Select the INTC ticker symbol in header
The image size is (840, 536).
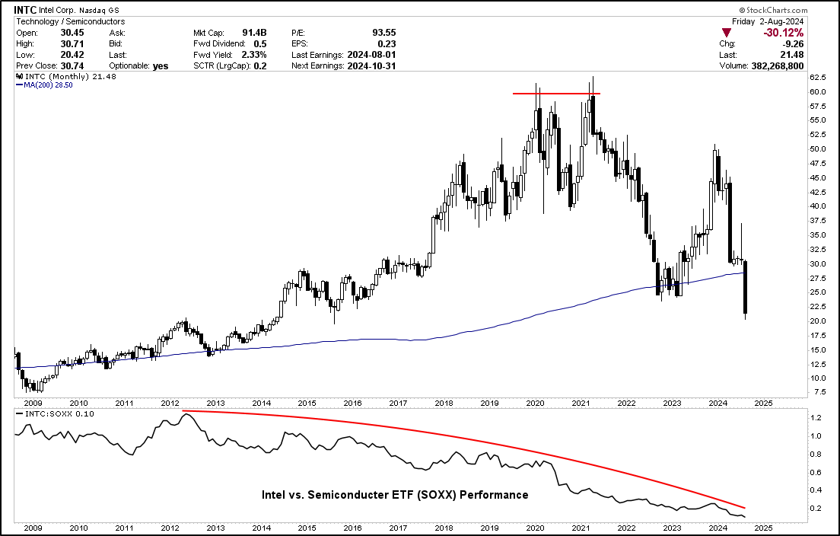tap(24, 10)
